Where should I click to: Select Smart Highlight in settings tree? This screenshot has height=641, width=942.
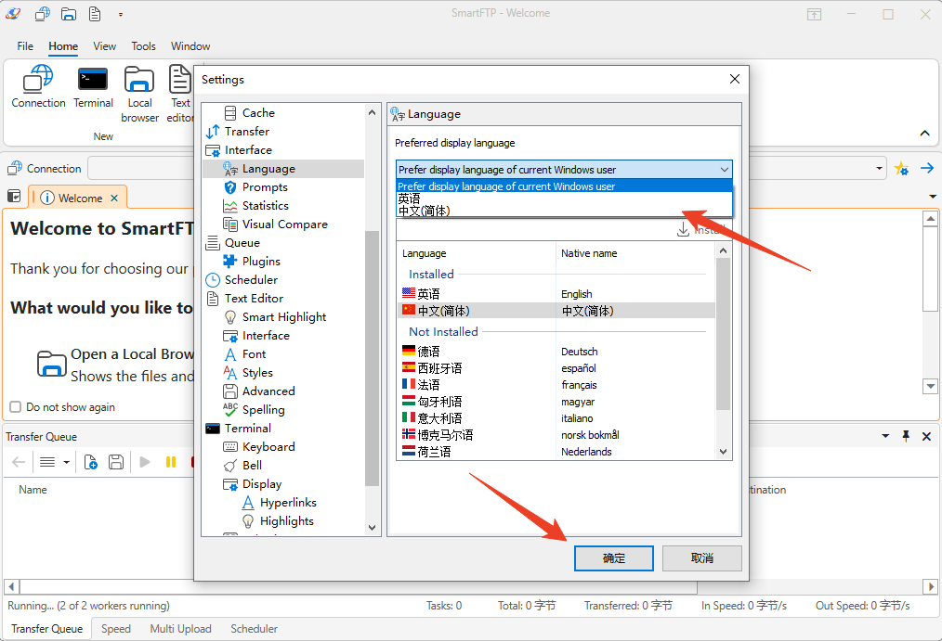[284, 317]
